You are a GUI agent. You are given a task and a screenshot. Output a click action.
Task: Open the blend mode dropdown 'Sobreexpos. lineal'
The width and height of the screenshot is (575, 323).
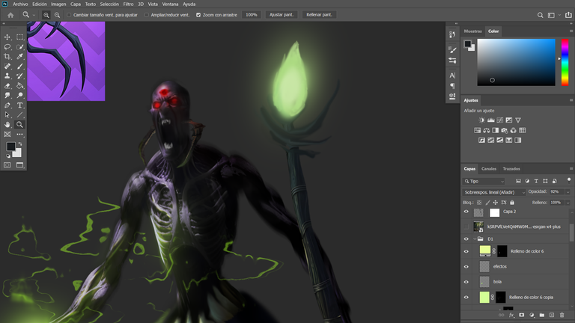tap(494, 192)
